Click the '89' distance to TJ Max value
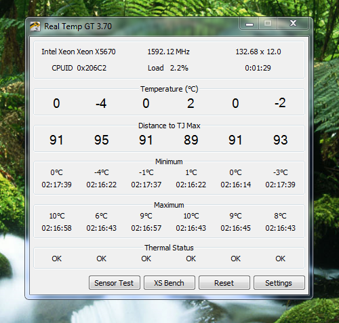This screenshot has width=339, height=323. tap(191, 140)
